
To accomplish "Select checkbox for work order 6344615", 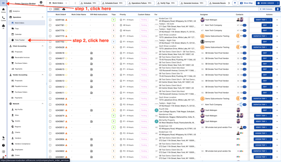I will tap(50, 69).
